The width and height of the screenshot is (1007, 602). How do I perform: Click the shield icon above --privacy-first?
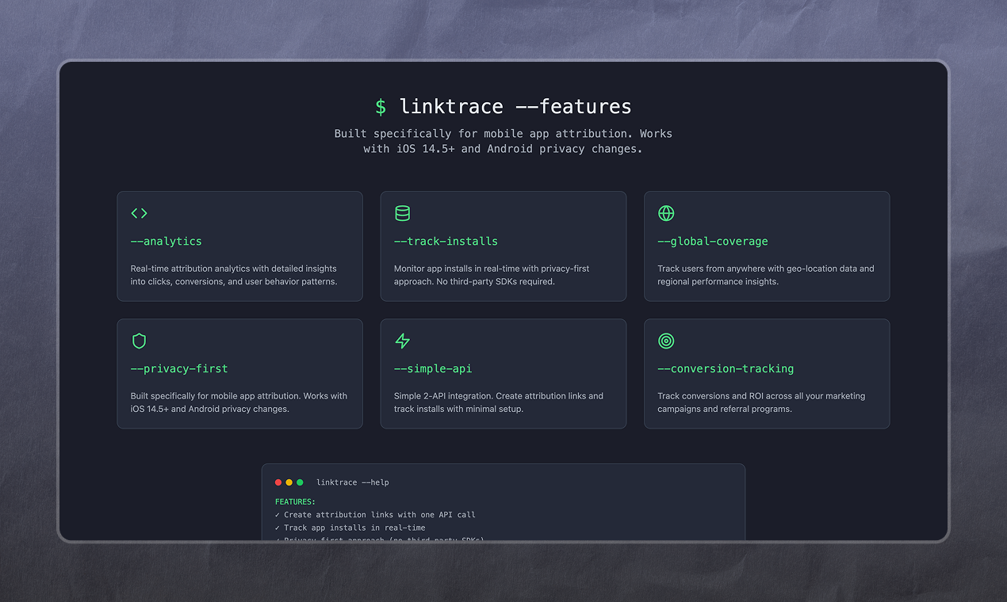(x=139, y=341)
